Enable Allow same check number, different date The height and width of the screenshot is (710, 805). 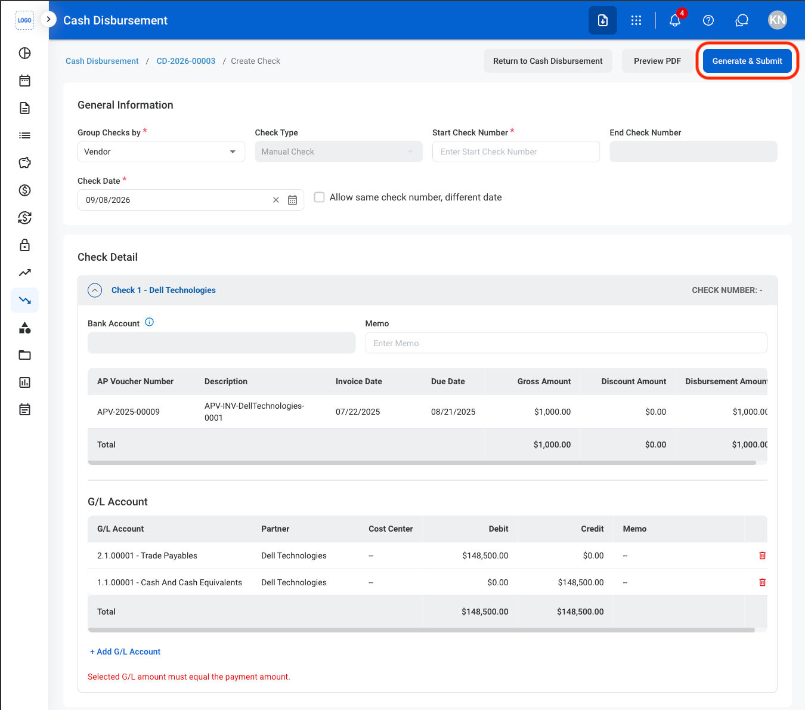320,197
